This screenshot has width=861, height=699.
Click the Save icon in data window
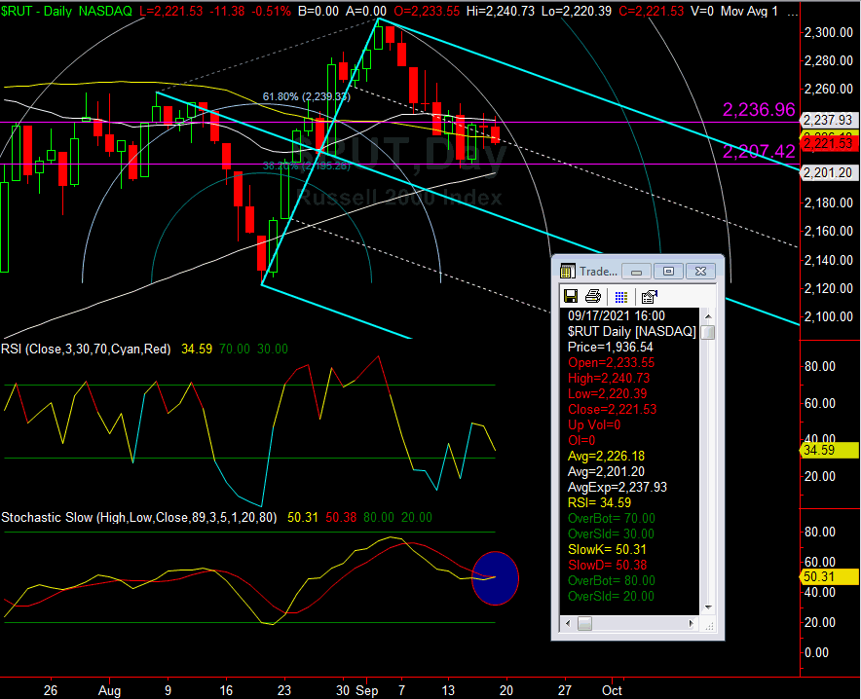point(571,296)
